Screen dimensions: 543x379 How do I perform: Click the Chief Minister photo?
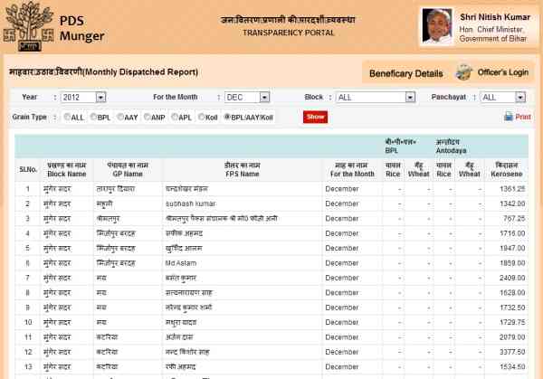click(x=439, y=27)
